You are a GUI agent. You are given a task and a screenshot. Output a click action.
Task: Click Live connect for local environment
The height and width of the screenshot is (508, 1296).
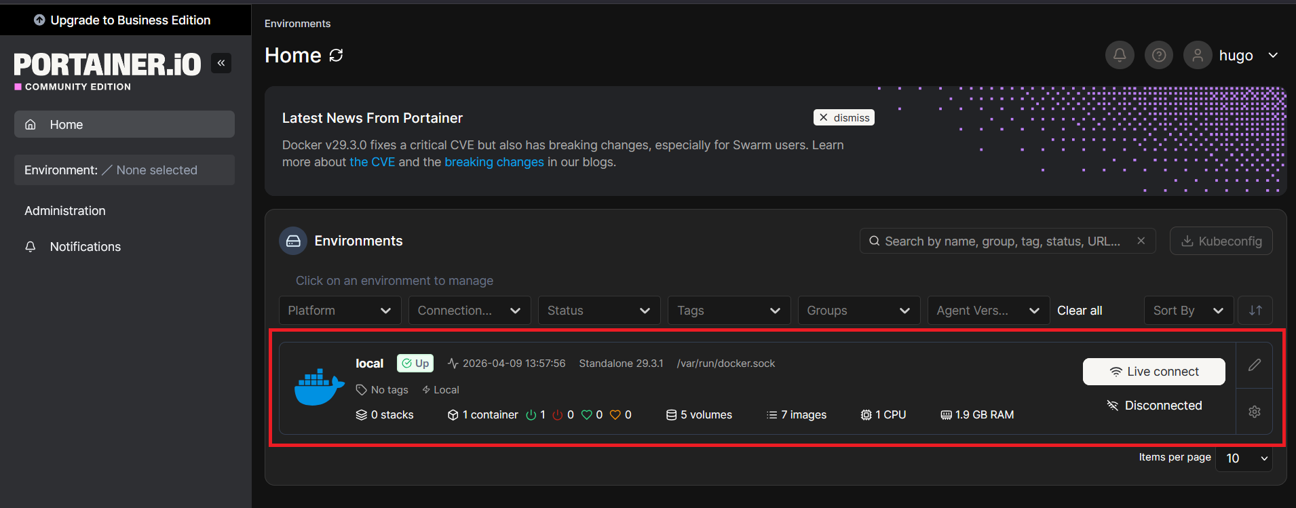pyautogui.click(x=1154, y=372)
